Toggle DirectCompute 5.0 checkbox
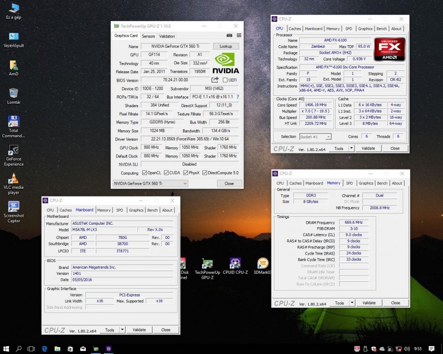This screenshot has height=354, width=443. [x=205, y=173]
